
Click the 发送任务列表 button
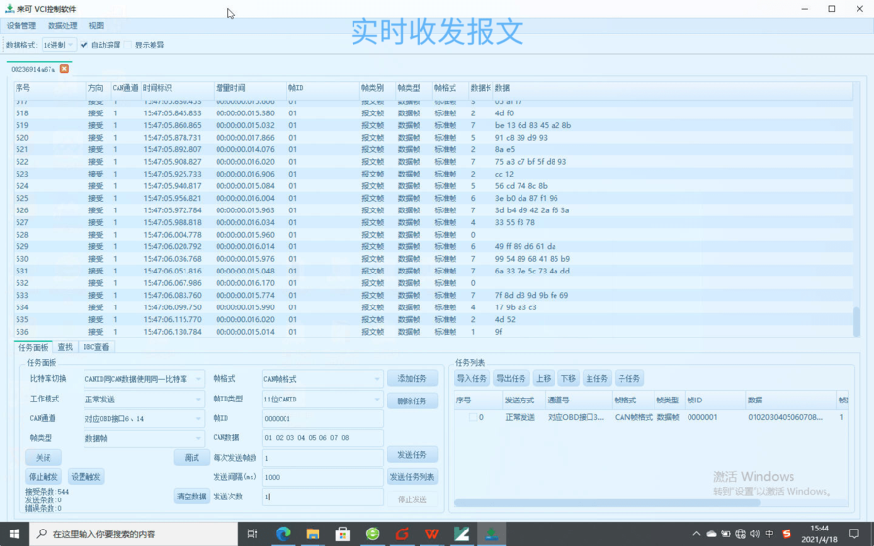[x=413, y=477]
